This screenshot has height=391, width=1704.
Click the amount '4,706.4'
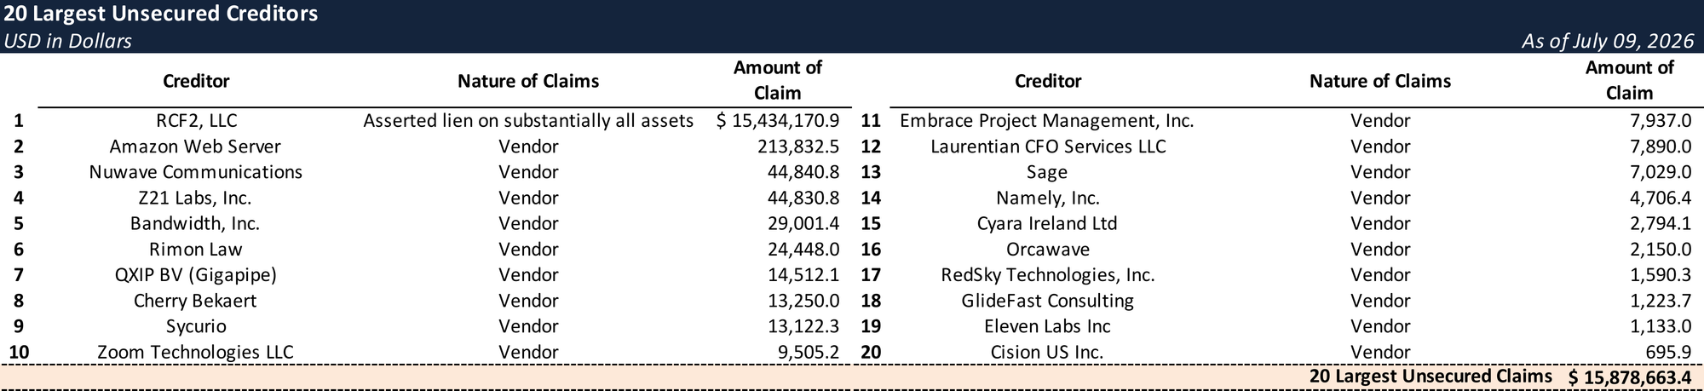tap(1661, 198)
